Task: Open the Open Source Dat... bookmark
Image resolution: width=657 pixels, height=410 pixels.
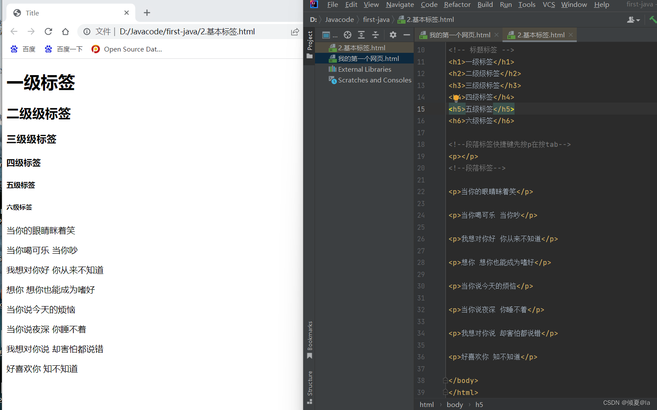Action: pos(127,49)
